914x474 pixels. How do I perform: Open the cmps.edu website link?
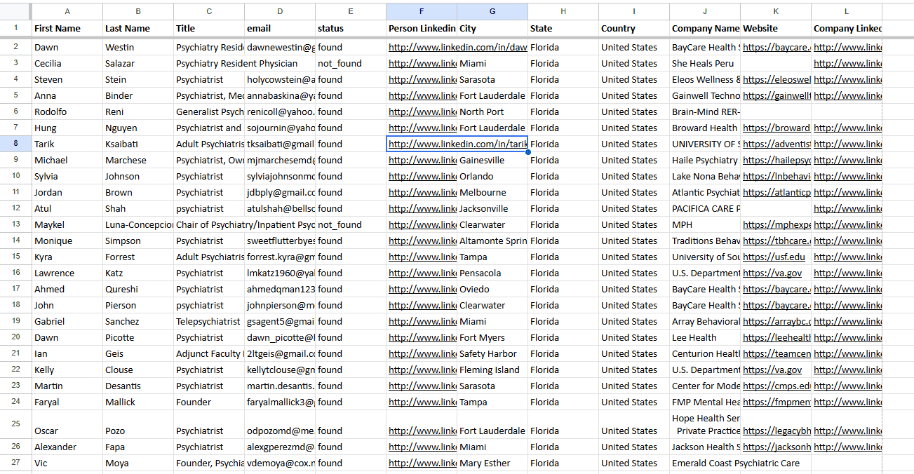click(x=777, y=386)
